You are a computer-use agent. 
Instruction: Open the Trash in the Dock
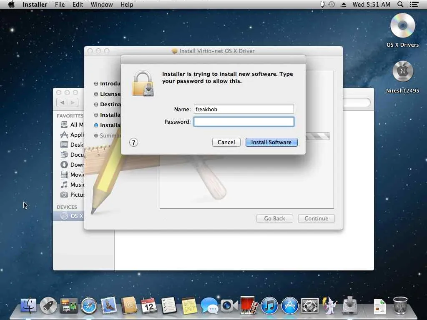pos(400,305)
